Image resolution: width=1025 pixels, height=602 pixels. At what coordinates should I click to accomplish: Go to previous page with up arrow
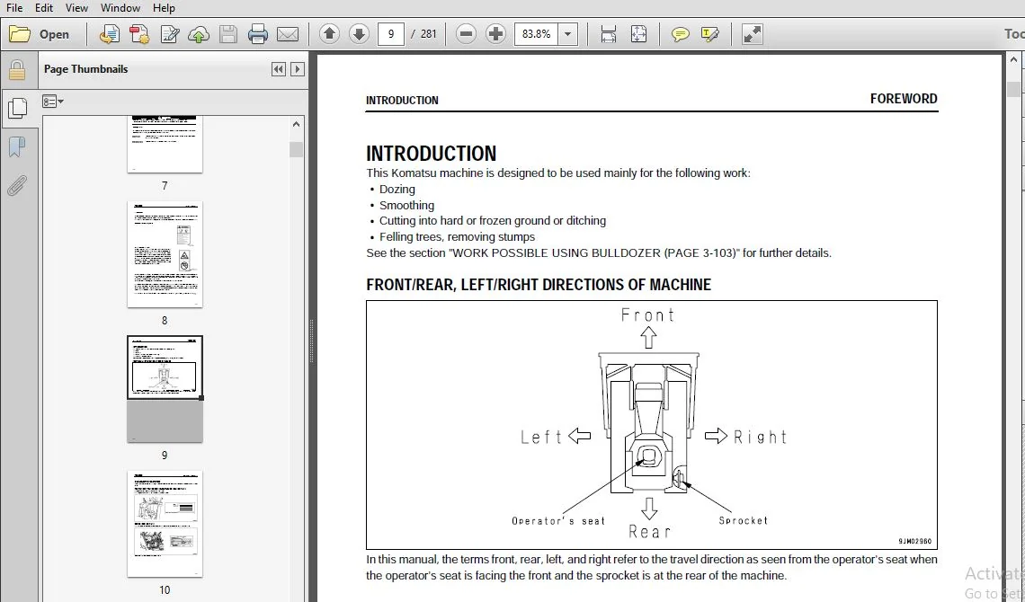[x=329, y=34]
